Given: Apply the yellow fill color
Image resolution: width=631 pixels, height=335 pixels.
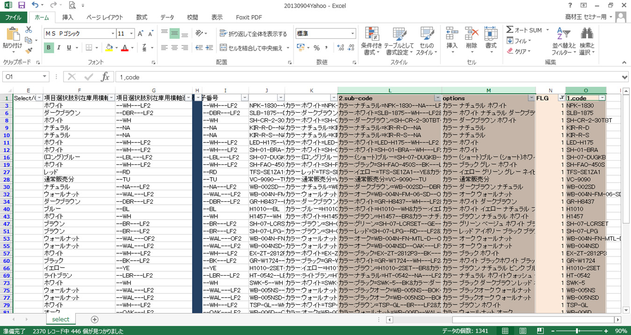Looking at the screenshot, I should 108,48.
